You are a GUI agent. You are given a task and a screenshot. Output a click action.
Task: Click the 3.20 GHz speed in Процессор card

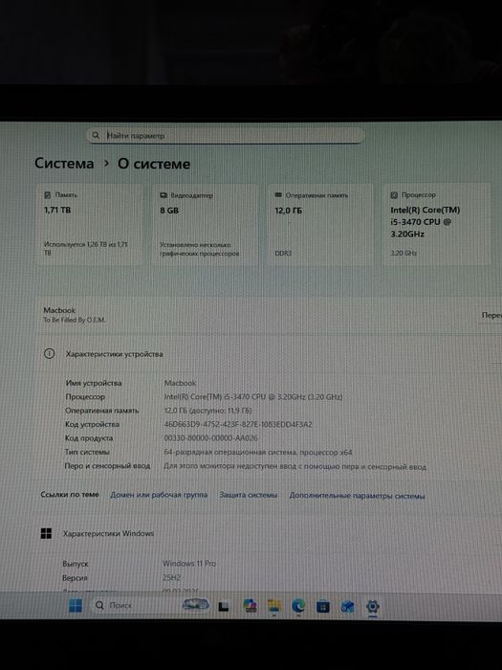pos(404,253)
